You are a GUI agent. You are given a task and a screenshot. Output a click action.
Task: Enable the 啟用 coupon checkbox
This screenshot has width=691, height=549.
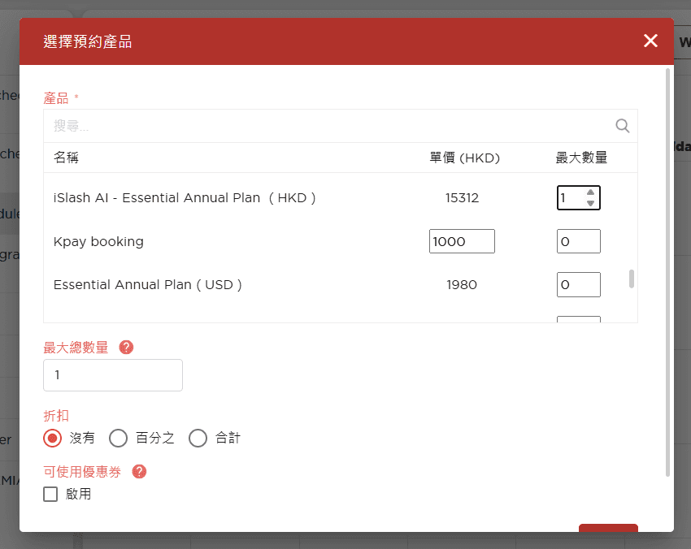coord(50,494)
